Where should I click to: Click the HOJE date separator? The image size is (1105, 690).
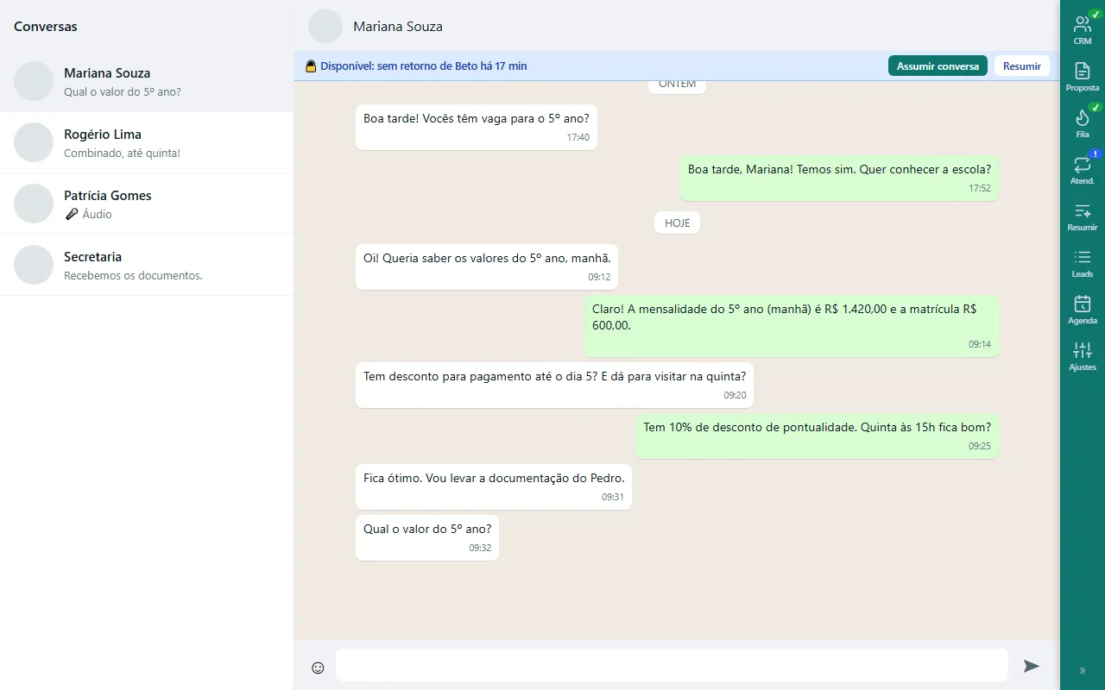(678, 223)
